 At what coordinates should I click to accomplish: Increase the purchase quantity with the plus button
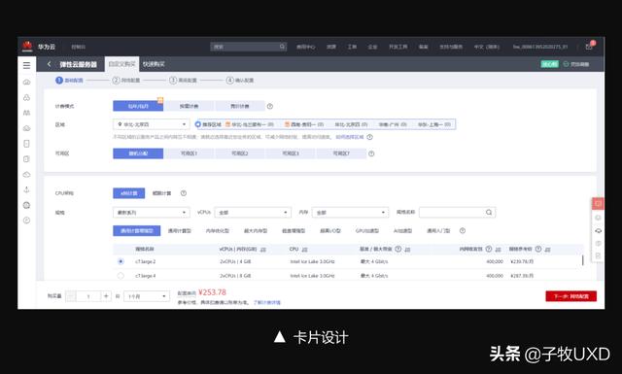tap(106, 296)
